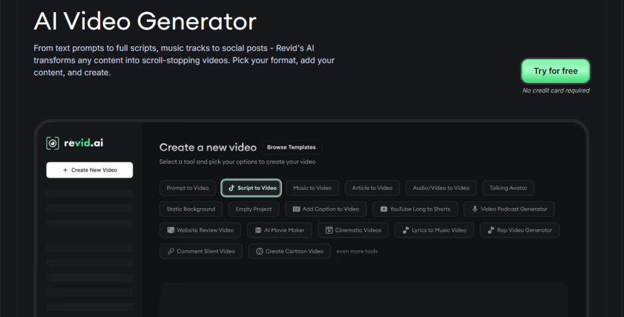Image resolution: width=624 pixels, height=317 pixels.
Task: Click Create New Video in sidebar
Action: coord(90,170)
